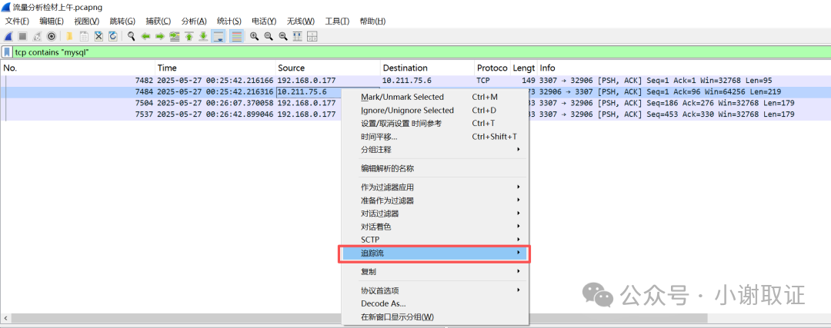Zoom out the packet text
Screen dimensions: 831x328
pos(269,37)
